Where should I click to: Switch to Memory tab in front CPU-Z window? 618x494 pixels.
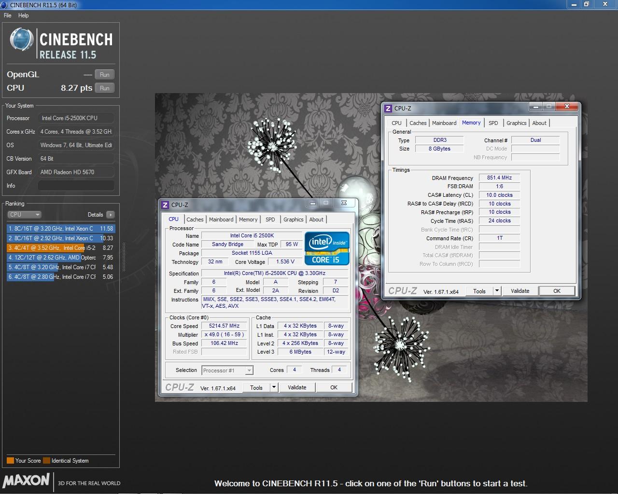[248, 220]
